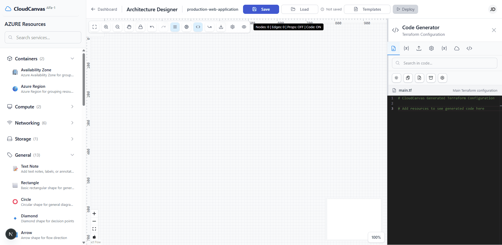This screenshot has width=502, height=245.
Task: Toggle canvas lock with the padlock icon
Action: 140,27
